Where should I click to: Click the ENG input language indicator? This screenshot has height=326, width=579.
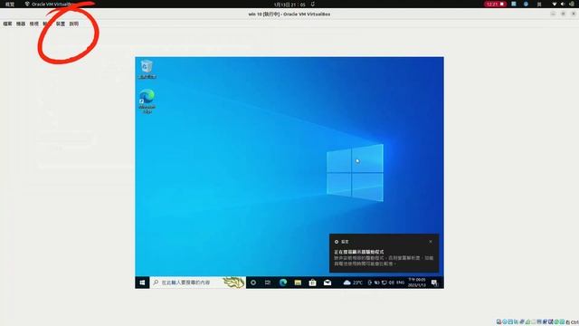[x=400, y=283]
